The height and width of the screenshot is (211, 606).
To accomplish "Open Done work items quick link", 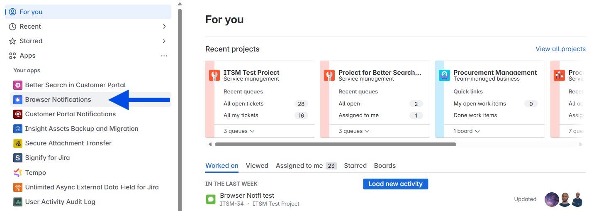I will coord(475,115).
